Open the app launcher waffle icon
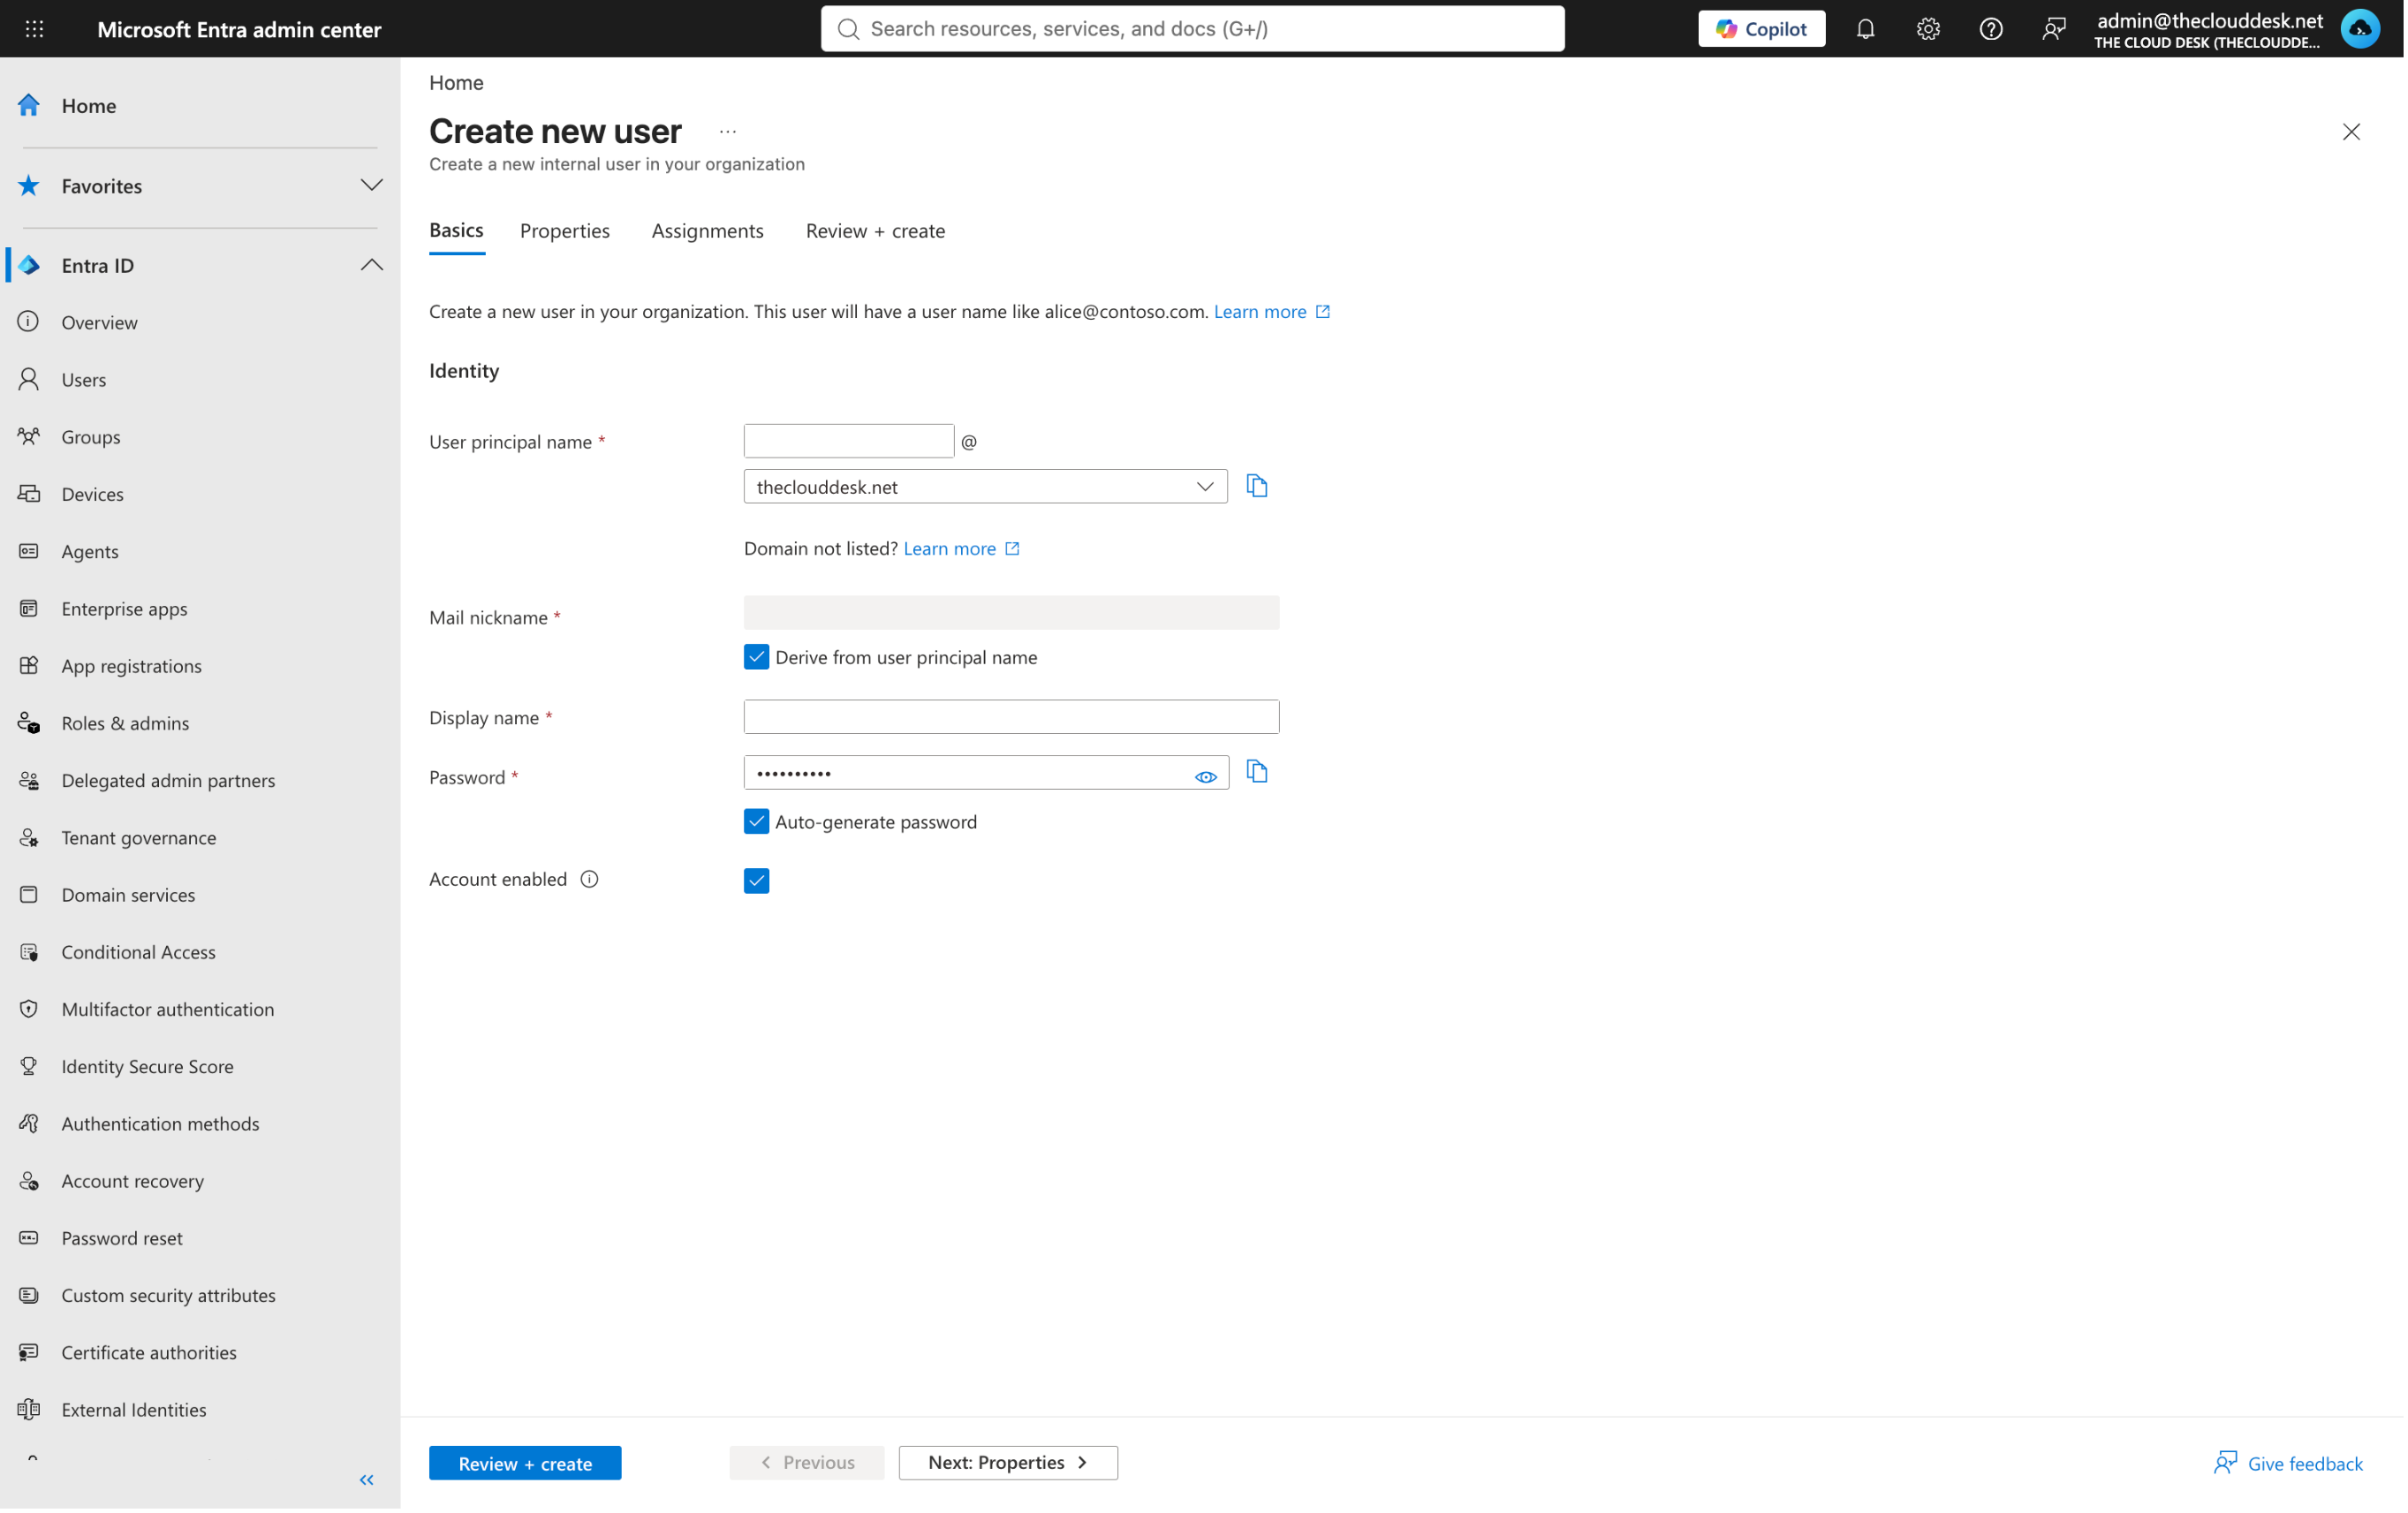Viewport: 2408px width, 1513px height. [34, 29]
